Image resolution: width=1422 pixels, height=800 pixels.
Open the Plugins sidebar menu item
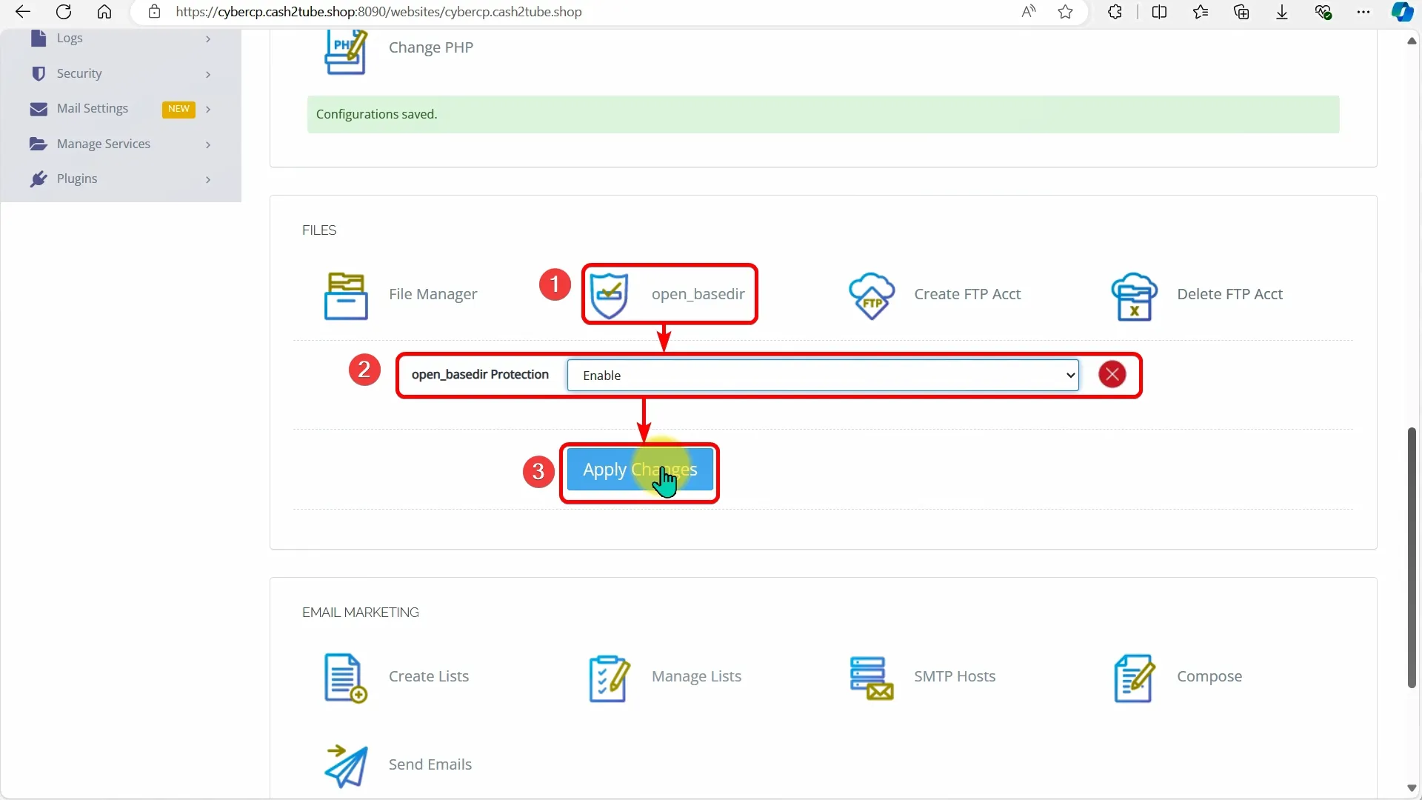(121, 179)
